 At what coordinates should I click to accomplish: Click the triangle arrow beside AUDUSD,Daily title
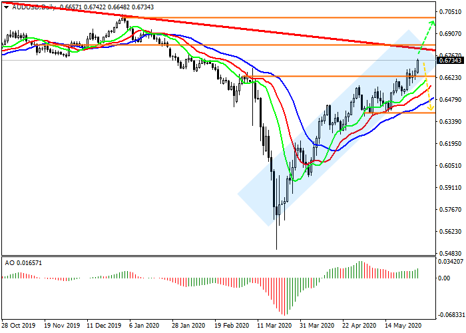tap(6, 6)
